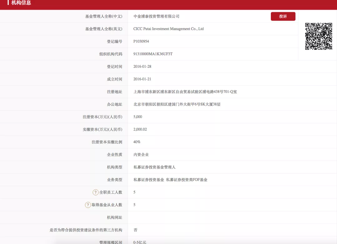Click registration date 2016-01-28

coord(142,66)
